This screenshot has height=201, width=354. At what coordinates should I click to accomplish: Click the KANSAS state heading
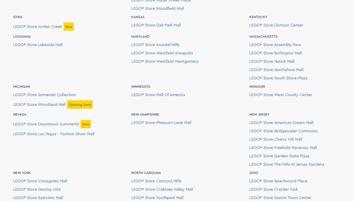pos(138,17)
